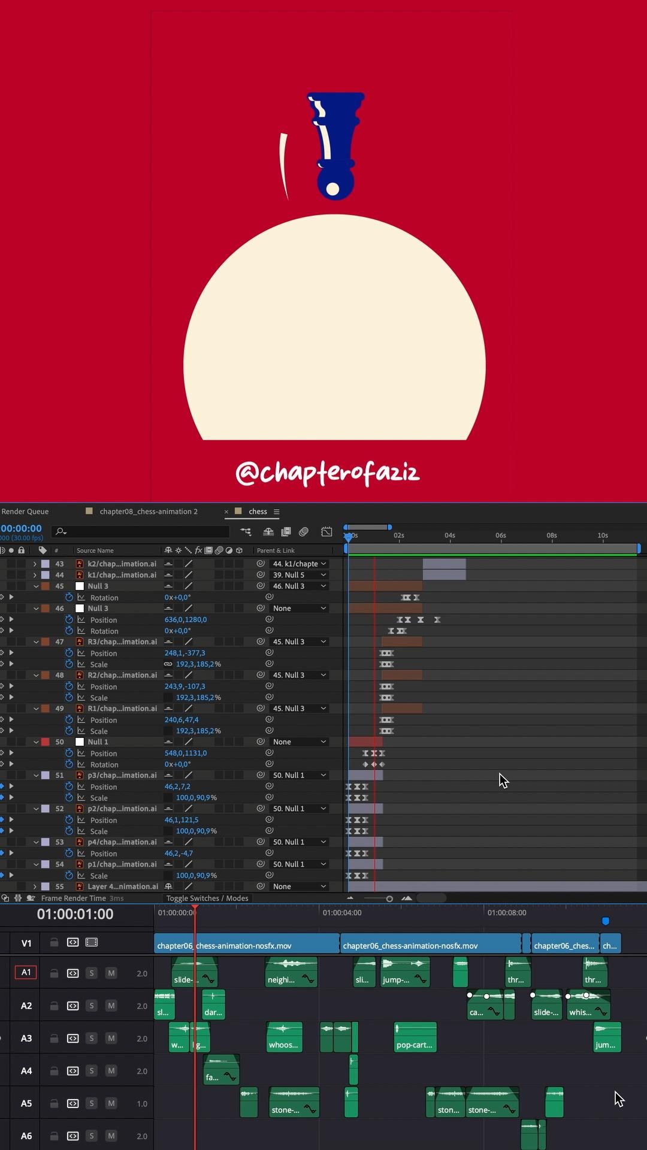Image resolution: width=647 pixels, height=1150 pixels.
Task: Expand layer 55 Layer 4 properties
Action: 35,886
